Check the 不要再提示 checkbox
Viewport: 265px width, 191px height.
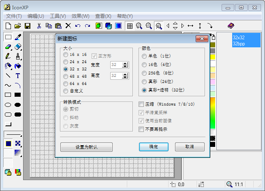141,129
